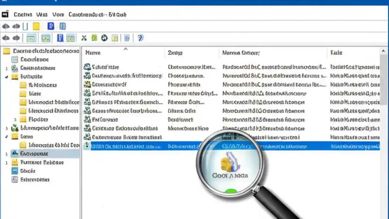
Task: Open the first menu in the menu bar
Action: 23,14
